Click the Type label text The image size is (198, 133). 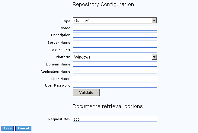coord(67,21)
